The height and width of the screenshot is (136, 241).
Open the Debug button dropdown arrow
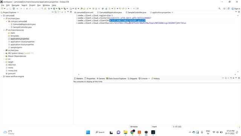[51, 9]
